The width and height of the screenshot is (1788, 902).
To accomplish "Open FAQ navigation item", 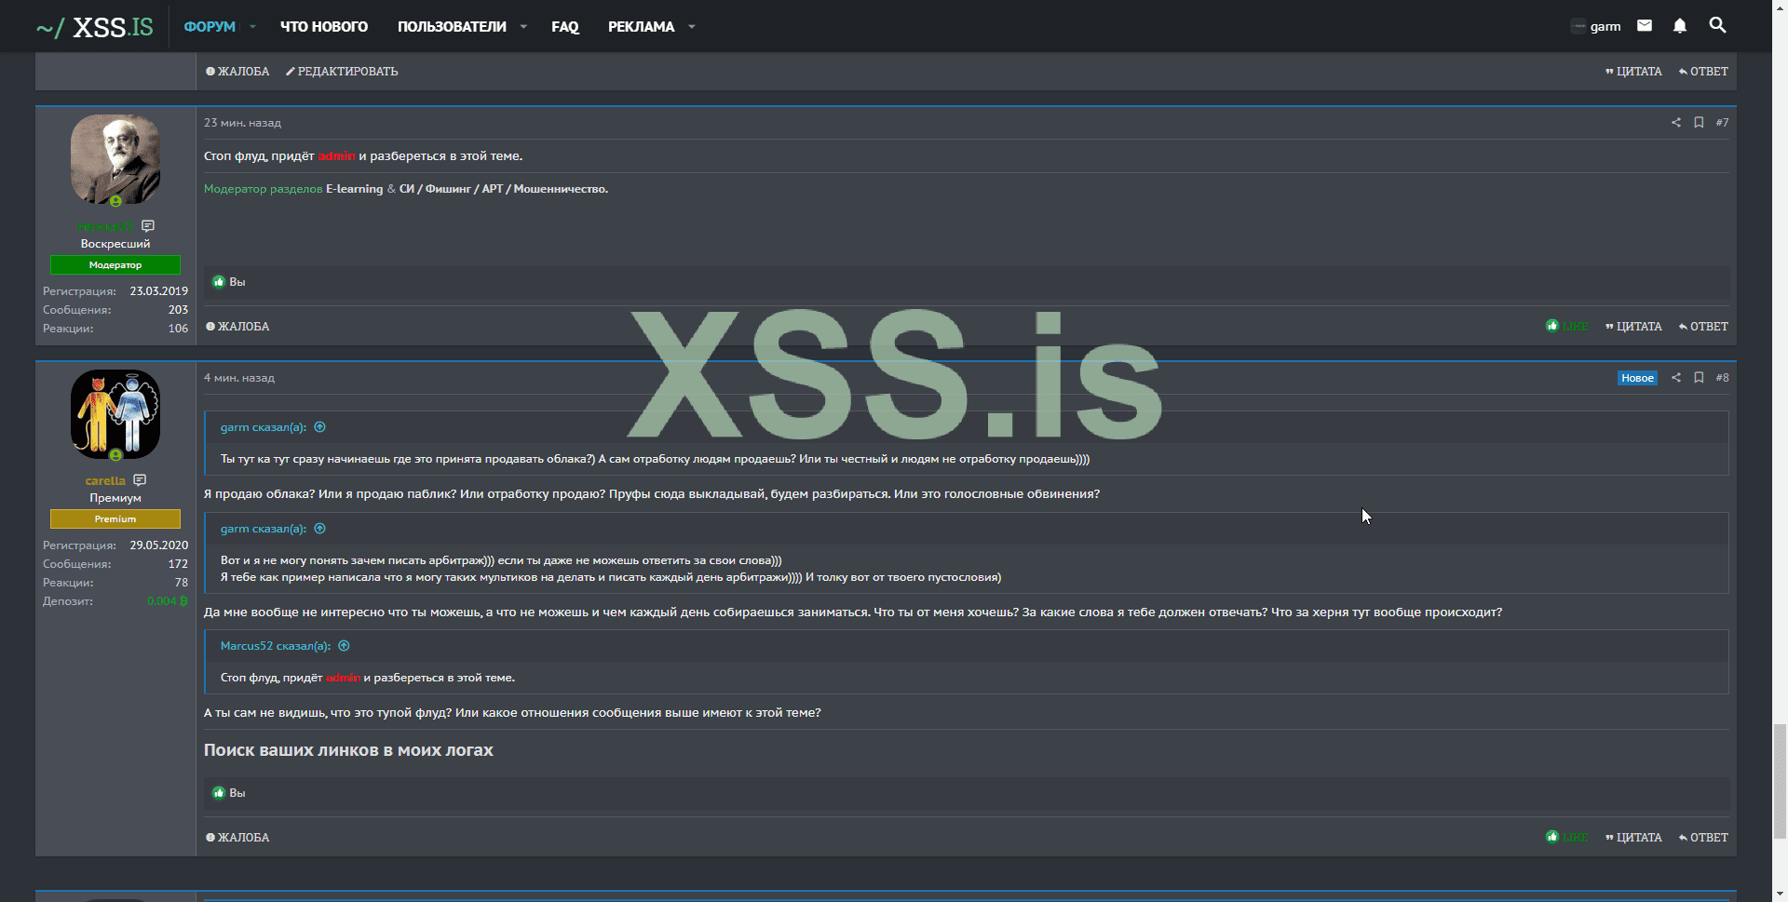I will pyautogui.click(x=565, y=27).
